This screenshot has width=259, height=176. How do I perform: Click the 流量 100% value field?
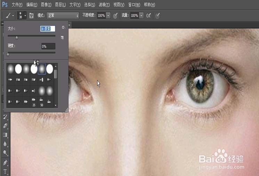[x=135, y=16]
